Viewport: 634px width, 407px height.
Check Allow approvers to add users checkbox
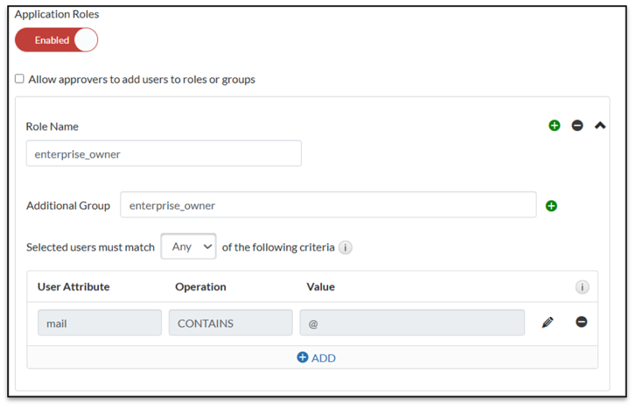(20, 79)
